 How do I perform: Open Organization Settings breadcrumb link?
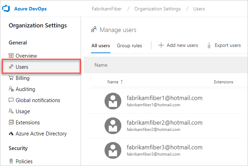click(x=157, y=9)
